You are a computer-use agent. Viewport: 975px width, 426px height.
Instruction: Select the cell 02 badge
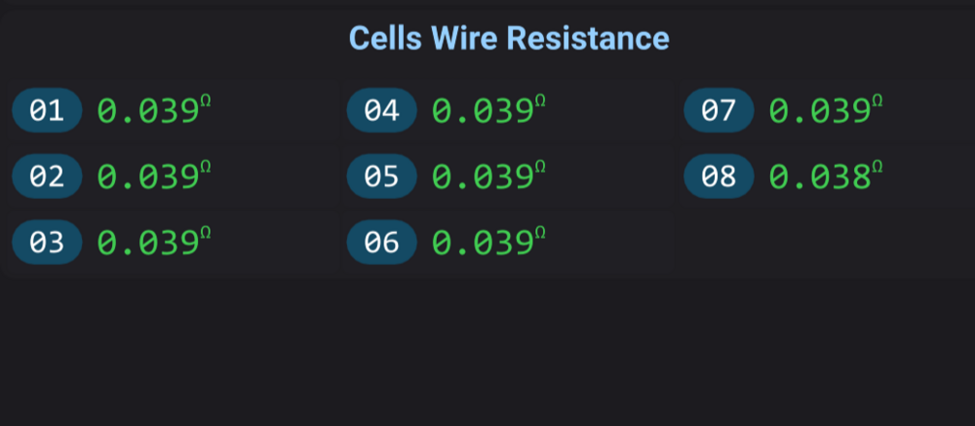point(47,177)
